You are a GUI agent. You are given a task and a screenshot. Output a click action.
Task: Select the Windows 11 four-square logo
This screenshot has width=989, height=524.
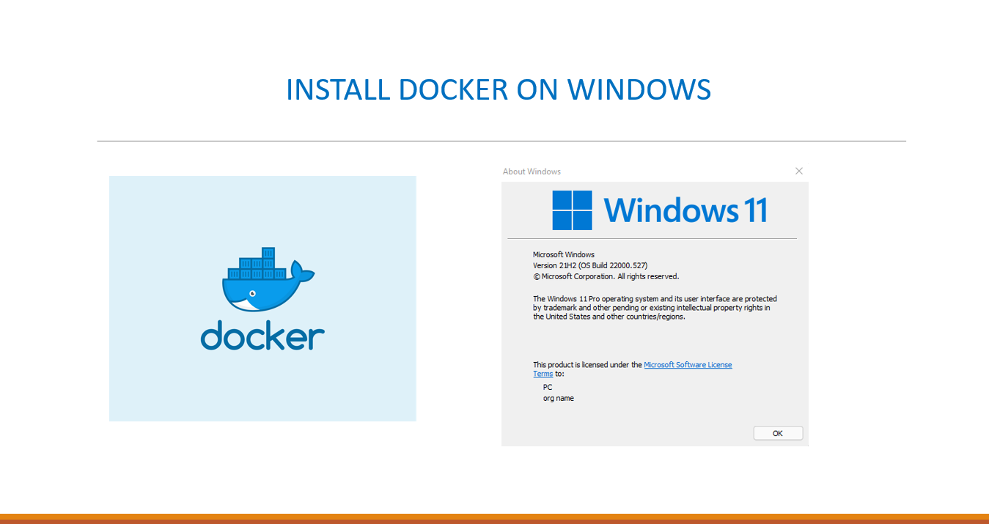(573, 210)
